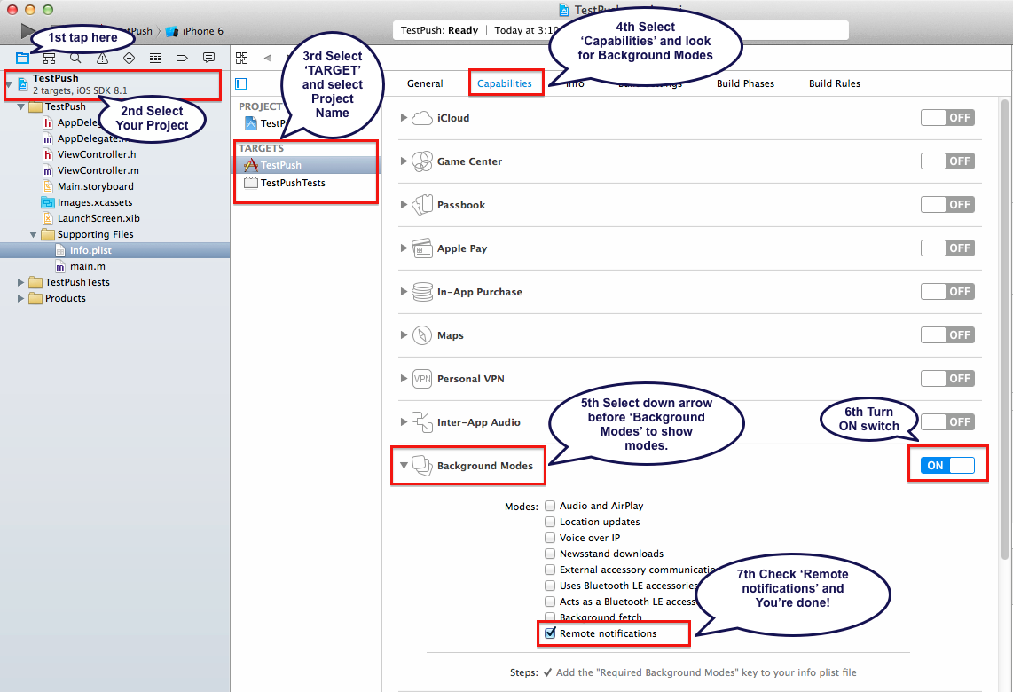The height and width of the screenshot is (692, 1013).
Task: Open the Project navigator folder icon
Action: (22, 59)
